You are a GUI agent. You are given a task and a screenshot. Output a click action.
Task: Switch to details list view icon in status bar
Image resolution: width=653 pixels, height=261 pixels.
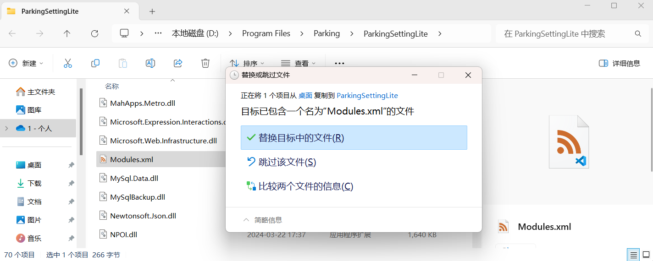pyautogui.click(x=633, y=255)
